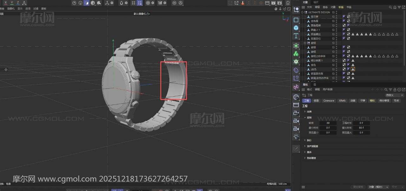Switch to the Cineware tab
This screenshot has width=406, height=191.
coord(329,101)
